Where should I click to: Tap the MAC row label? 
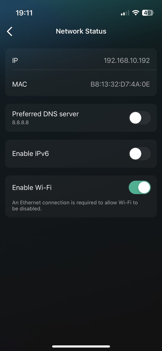19,84
